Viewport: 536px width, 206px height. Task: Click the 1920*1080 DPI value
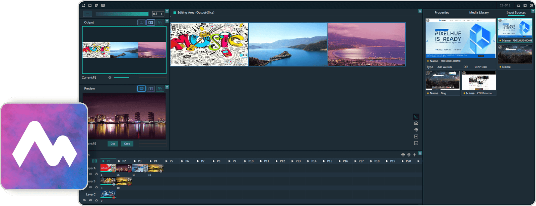click(481, 67)
